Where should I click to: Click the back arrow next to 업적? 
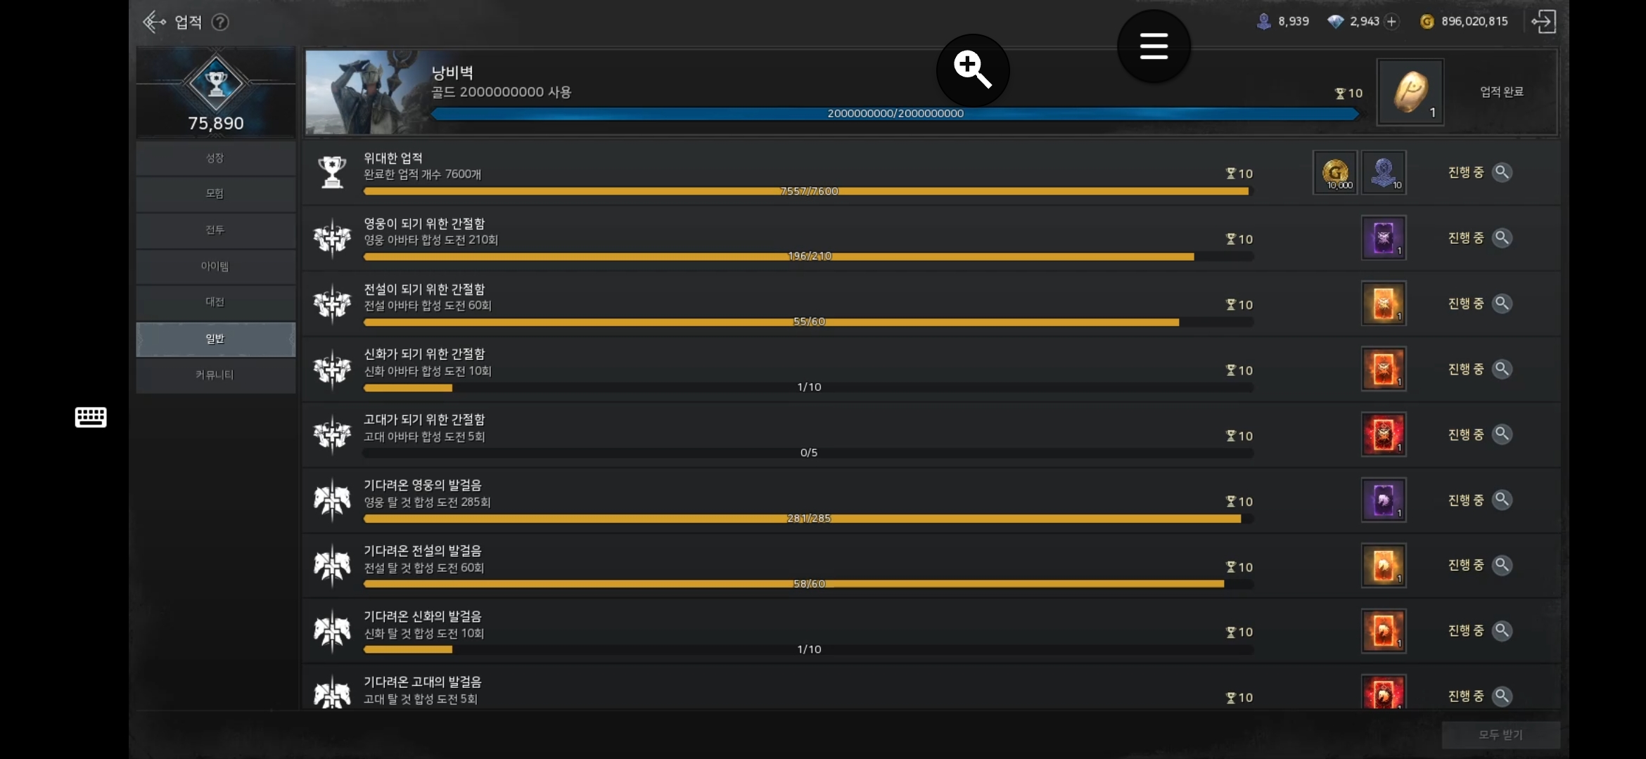(154, 22)
